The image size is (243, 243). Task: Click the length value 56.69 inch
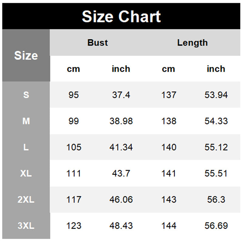[x=216, y=226]
